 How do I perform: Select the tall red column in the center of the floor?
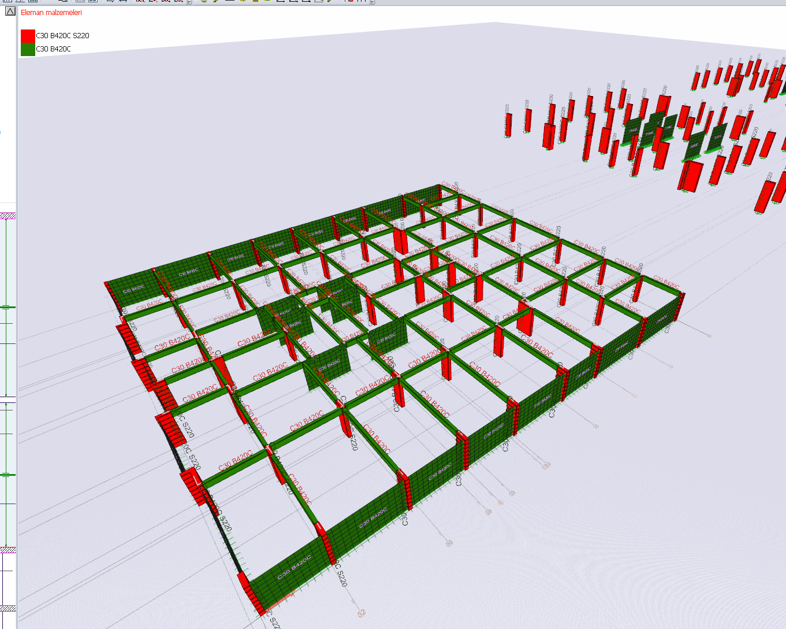[400, 241]
